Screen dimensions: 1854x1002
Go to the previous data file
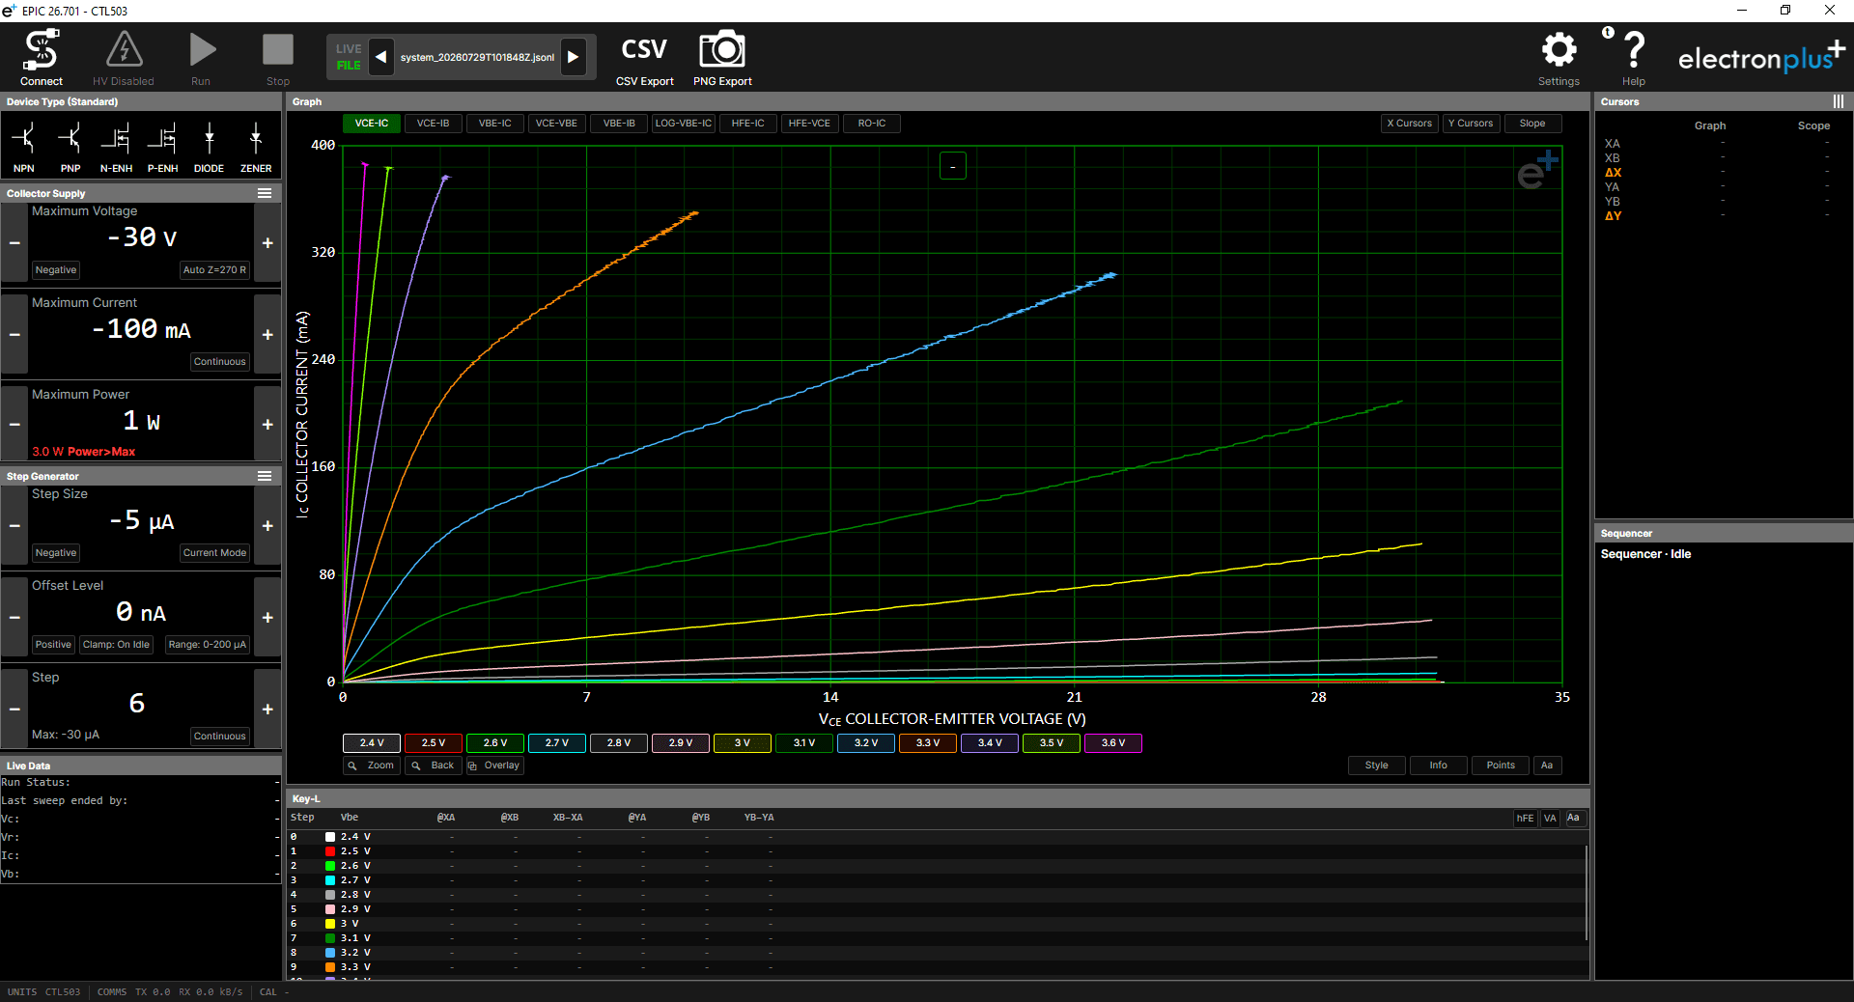[381, 57]
